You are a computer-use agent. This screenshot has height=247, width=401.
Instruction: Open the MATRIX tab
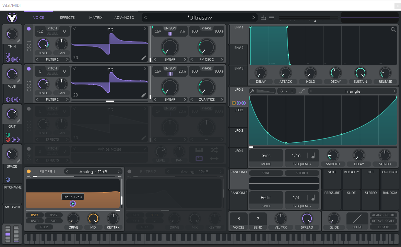pyautogui.click(x=96, y=17)
